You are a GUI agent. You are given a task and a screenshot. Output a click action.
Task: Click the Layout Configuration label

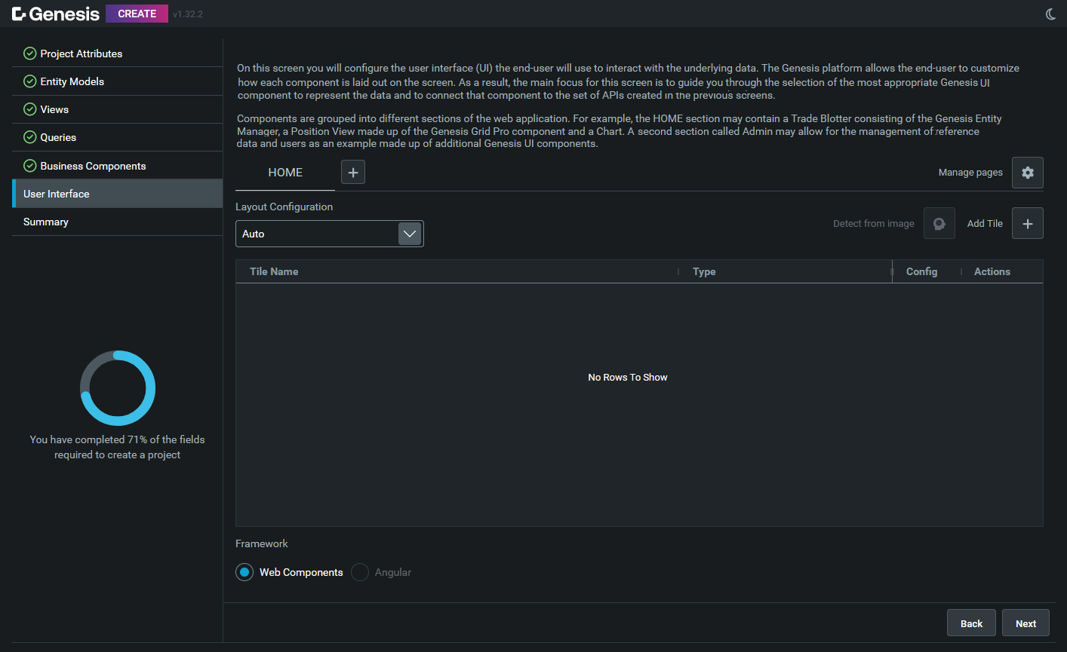284,207
